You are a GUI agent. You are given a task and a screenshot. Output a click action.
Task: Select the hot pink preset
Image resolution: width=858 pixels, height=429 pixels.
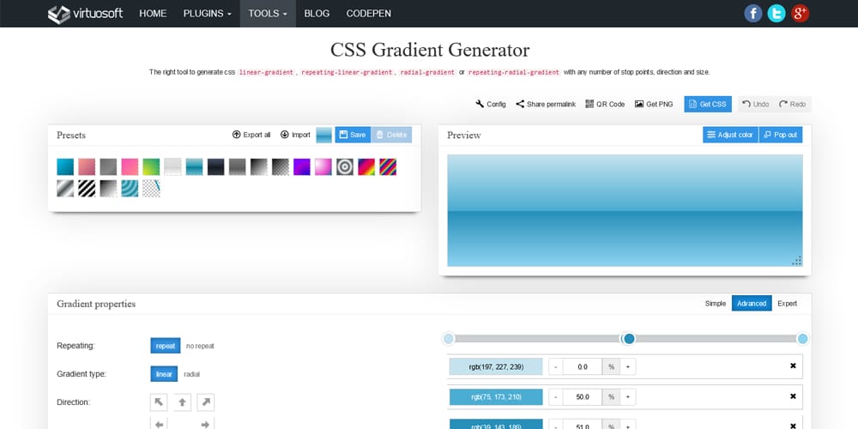pyautogui.click(x=130, y=167)
